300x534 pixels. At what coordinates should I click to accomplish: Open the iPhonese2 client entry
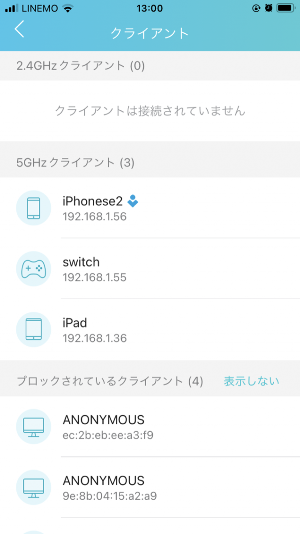tap(178, 208)
